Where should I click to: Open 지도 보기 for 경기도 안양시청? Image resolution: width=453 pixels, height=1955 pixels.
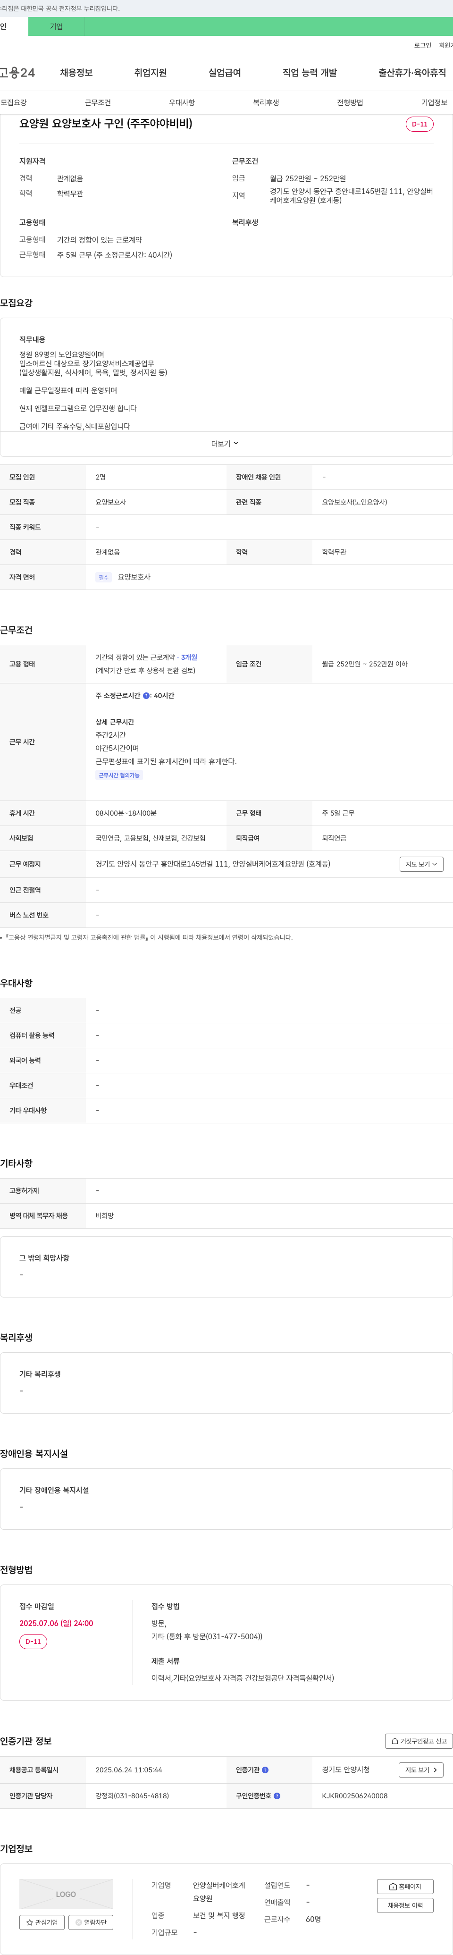pyautogui.click(x=421, y=1770)
